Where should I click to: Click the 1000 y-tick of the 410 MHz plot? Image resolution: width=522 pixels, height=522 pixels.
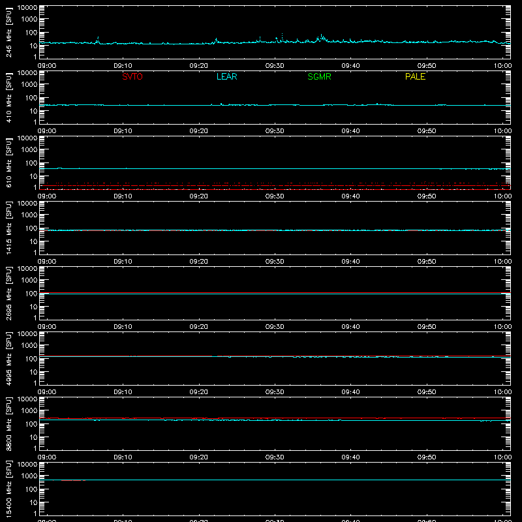coord(29,85)
